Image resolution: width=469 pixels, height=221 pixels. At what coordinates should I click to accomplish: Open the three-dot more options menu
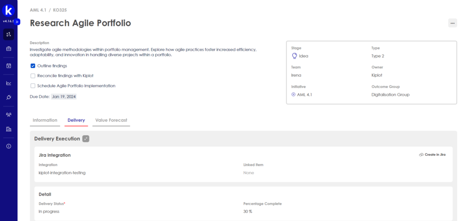click(452, 23)
